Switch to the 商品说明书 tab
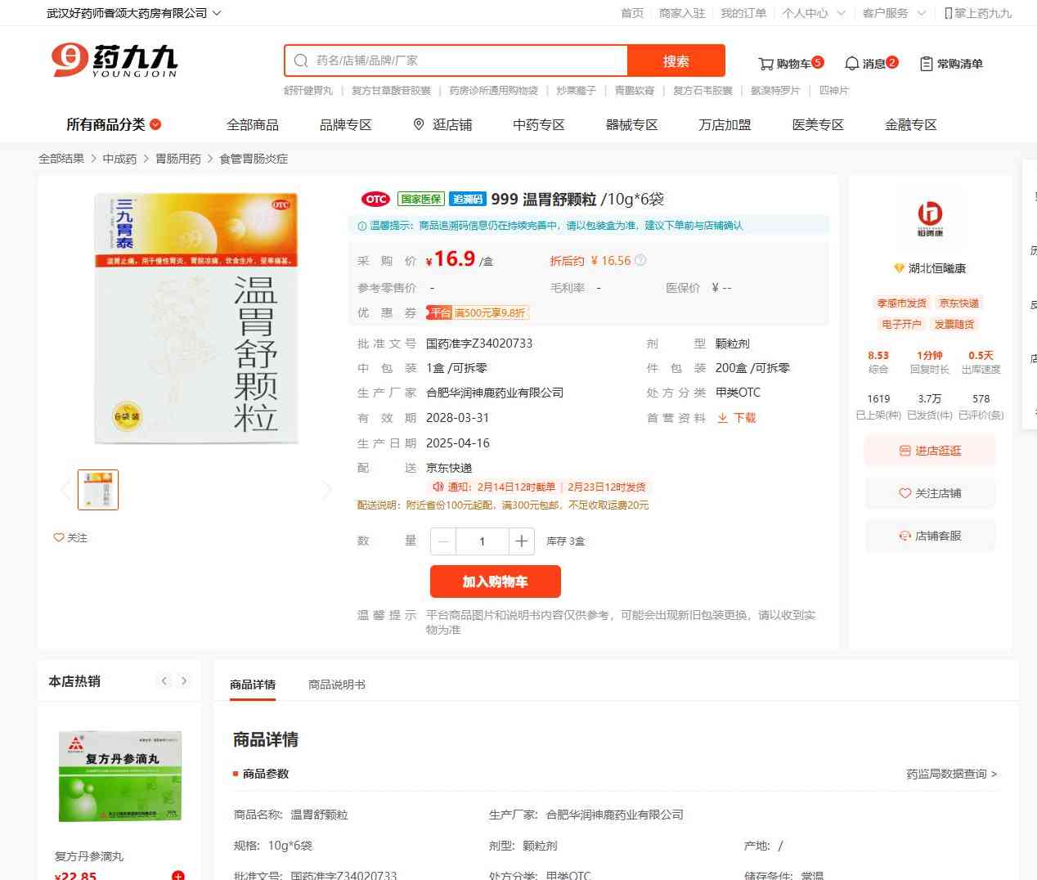1037x880 pixels. 336,685
